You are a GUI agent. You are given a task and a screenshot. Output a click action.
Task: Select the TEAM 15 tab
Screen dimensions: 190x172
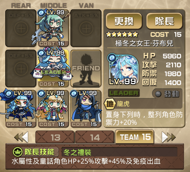point(135,137)
